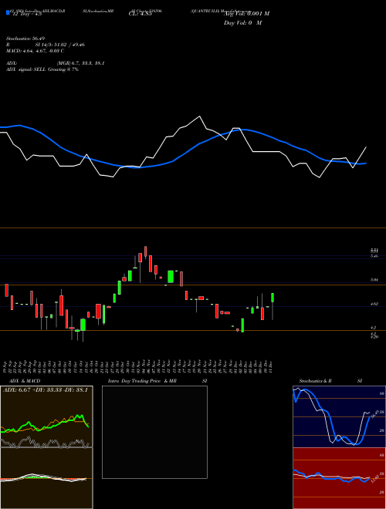Click the 5.46 price axis label
386x509 pixels.
click(x=374, y=256)
